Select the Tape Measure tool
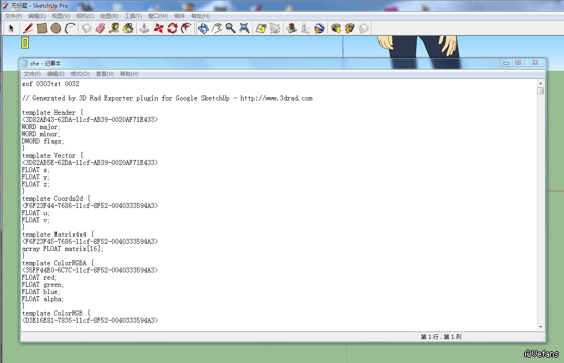Screen dimensions: 564x363 [x=114, y=28]
